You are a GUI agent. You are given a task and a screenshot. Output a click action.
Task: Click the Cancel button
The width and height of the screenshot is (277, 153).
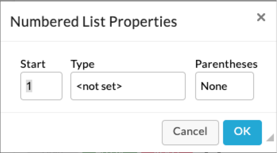coord(190,132)
